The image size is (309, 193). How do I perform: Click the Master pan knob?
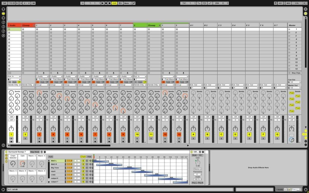(x=291, y=129)
